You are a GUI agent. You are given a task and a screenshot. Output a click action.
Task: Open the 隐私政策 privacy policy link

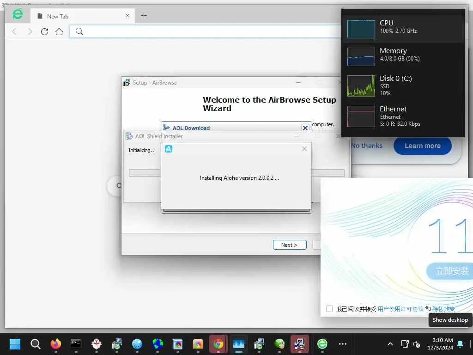(x=443, y=309)
